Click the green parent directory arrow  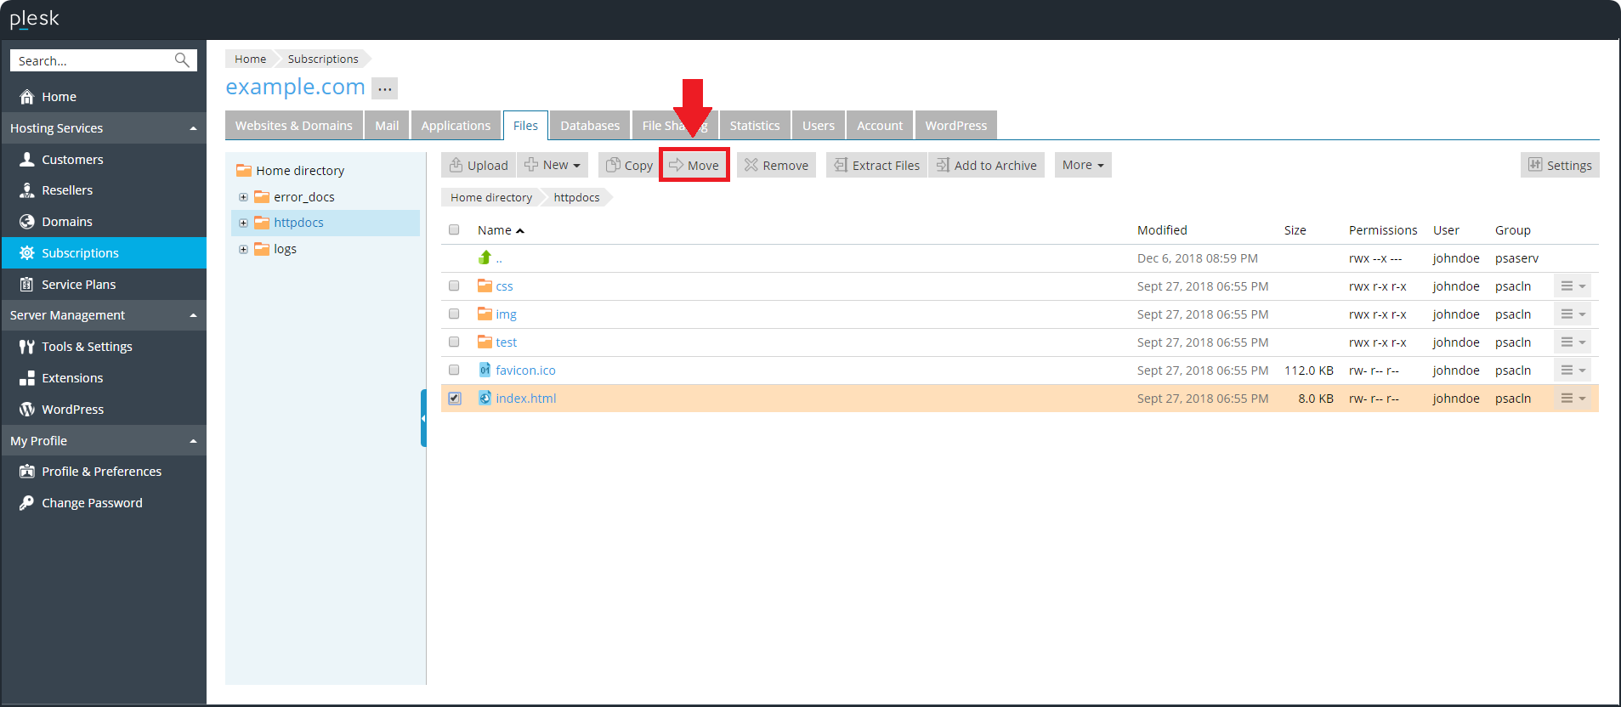(485, 257)
